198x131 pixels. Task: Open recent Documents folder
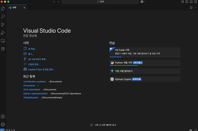point(29,86)
